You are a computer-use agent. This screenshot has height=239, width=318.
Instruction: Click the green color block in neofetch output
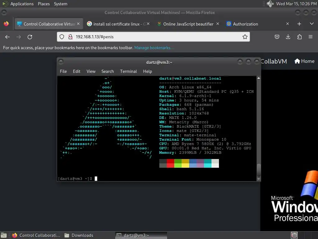[x=178, y=163]
